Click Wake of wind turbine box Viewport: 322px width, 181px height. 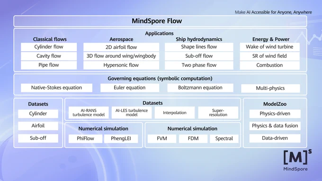269,47
